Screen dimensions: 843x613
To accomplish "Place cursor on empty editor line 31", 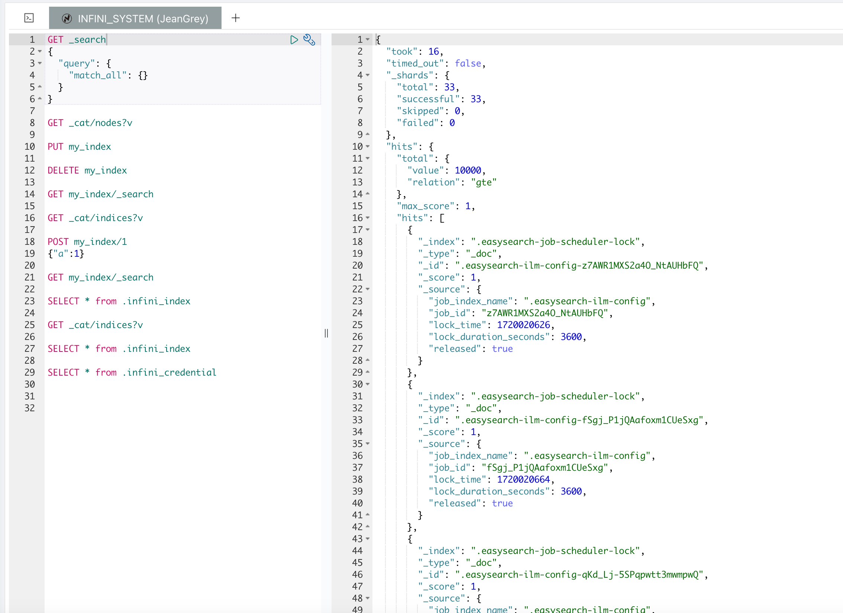I will 182,396.
